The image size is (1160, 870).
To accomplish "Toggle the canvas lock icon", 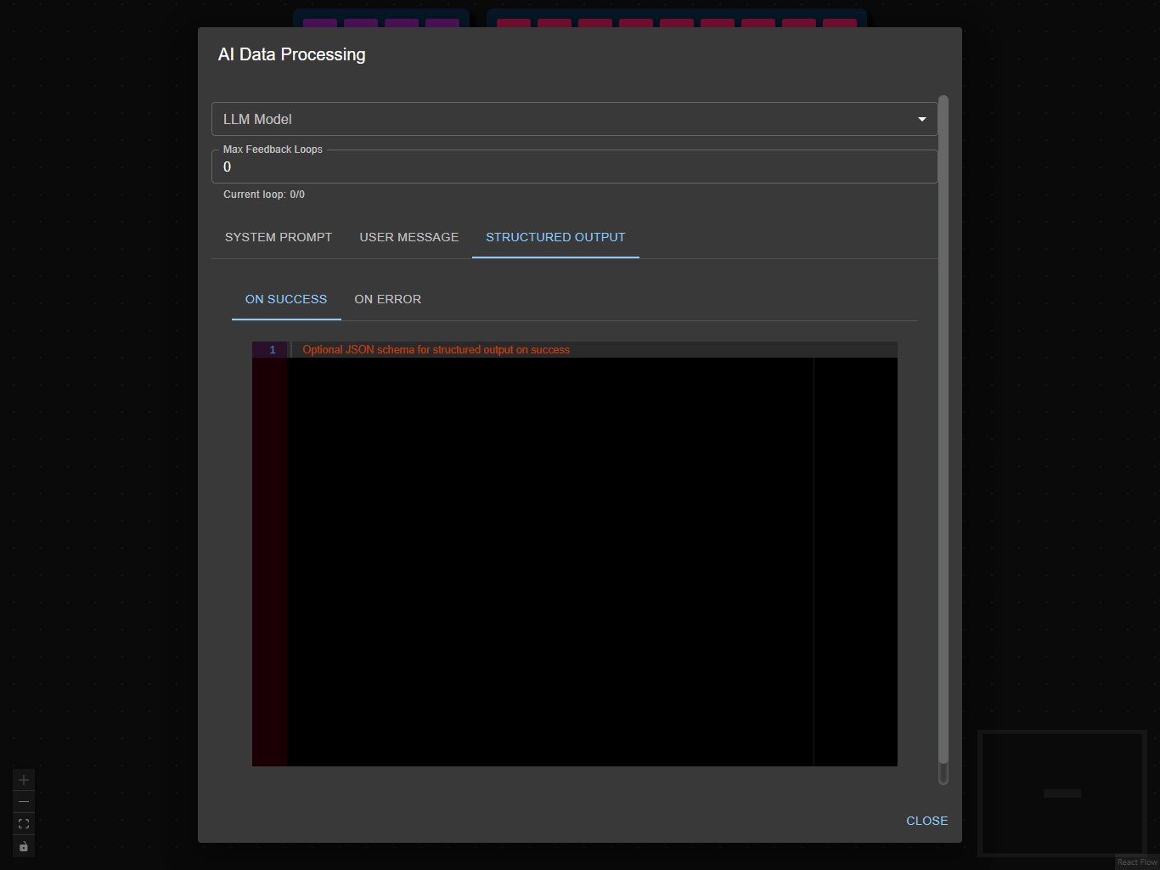I will 24,846.
